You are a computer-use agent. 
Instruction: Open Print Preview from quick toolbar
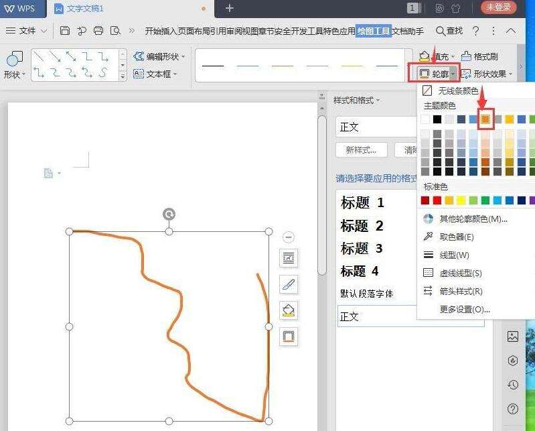coord(115,31)
